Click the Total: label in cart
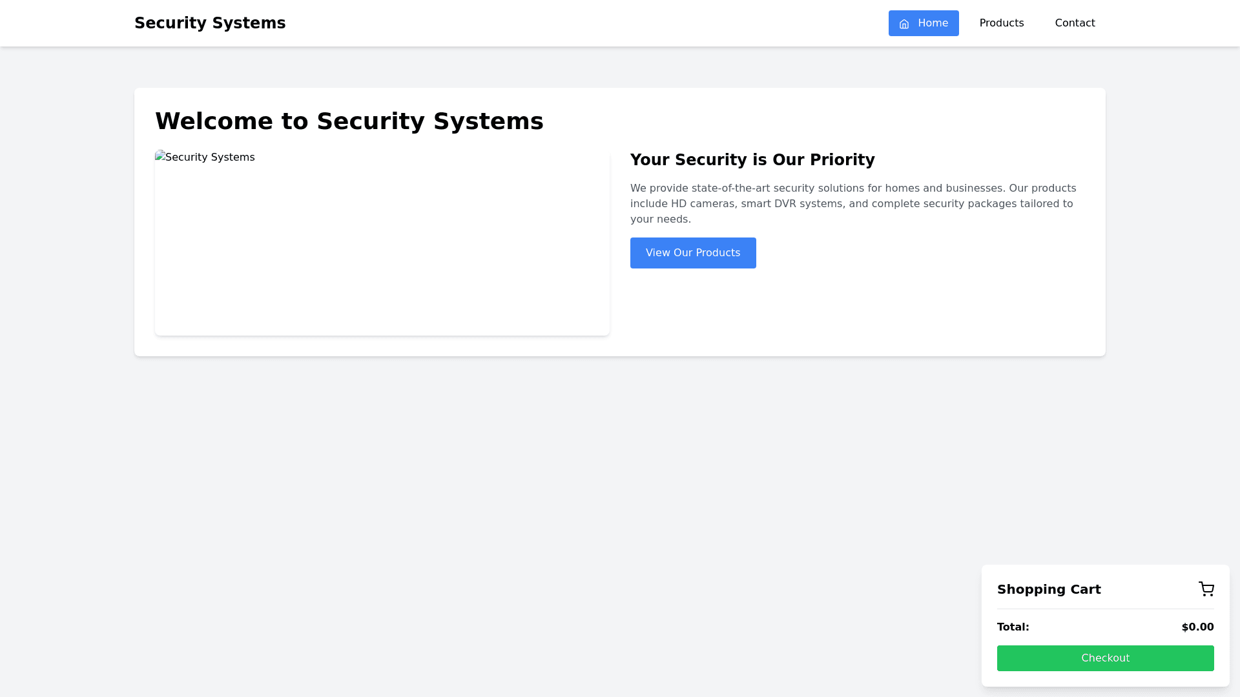 tap(1013, 627)
